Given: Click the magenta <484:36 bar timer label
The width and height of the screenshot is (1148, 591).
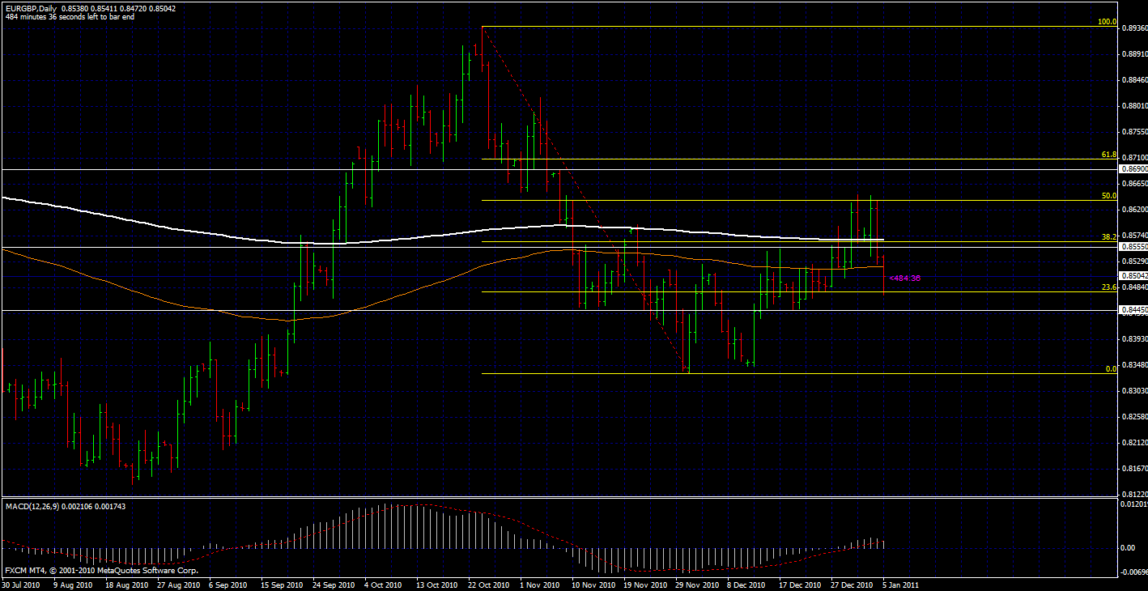Looking at the screenshot, I should click(x=905, y=278).
